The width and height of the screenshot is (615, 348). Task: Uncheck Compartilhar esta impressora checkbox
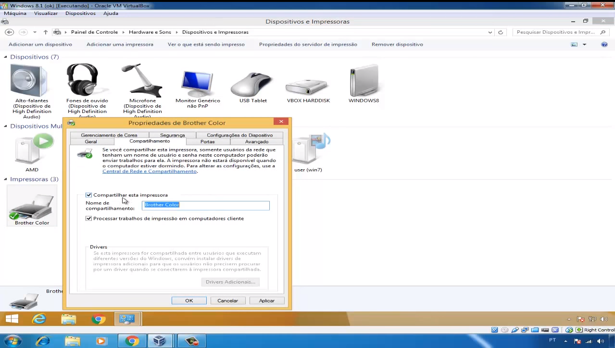(88, 195)
